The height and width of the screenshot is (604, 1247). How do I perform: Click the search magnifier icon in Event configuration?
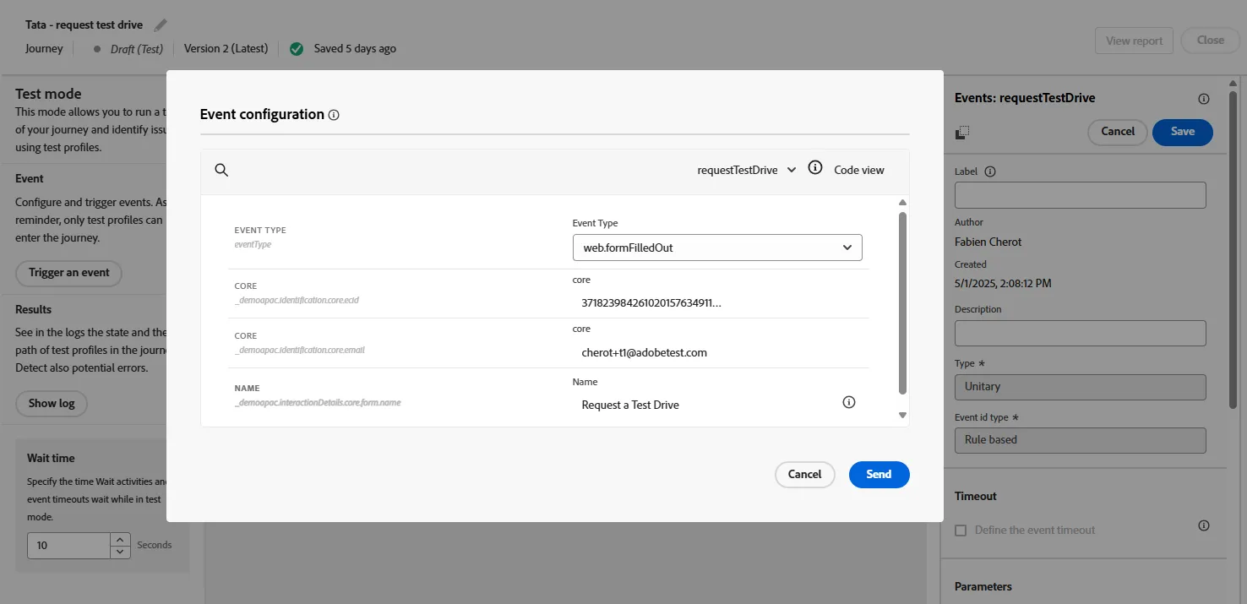[x=221, y=170]
